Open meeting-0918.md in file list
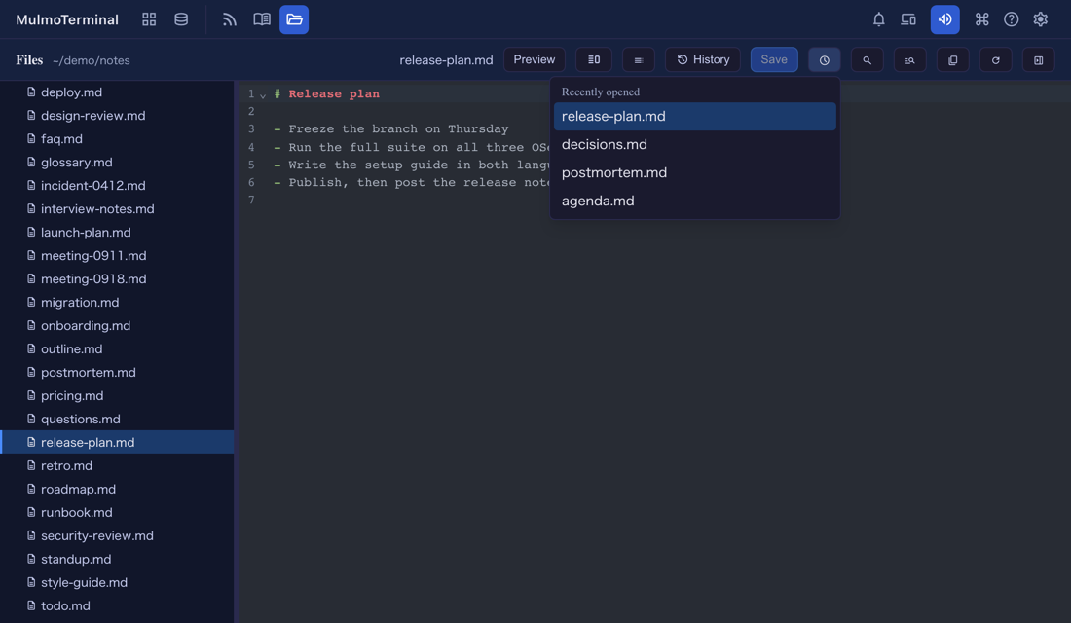 coord(117,278)
